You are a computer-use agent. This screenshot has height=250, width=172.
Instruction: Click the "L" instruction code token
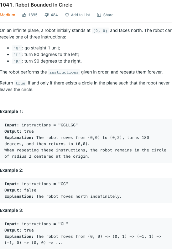17,55
